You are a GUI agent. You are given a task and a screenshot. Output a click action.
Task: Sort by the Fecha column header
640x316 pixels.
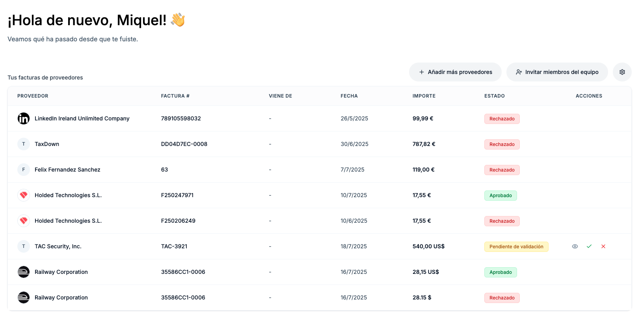pyautogui.click(x=349, y=96)
